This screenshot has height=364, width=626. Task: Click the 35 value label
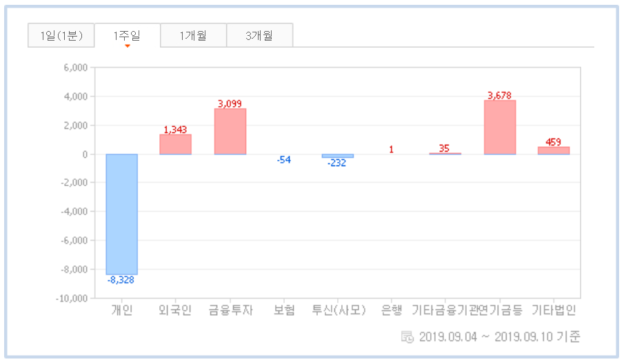[445, 148]
